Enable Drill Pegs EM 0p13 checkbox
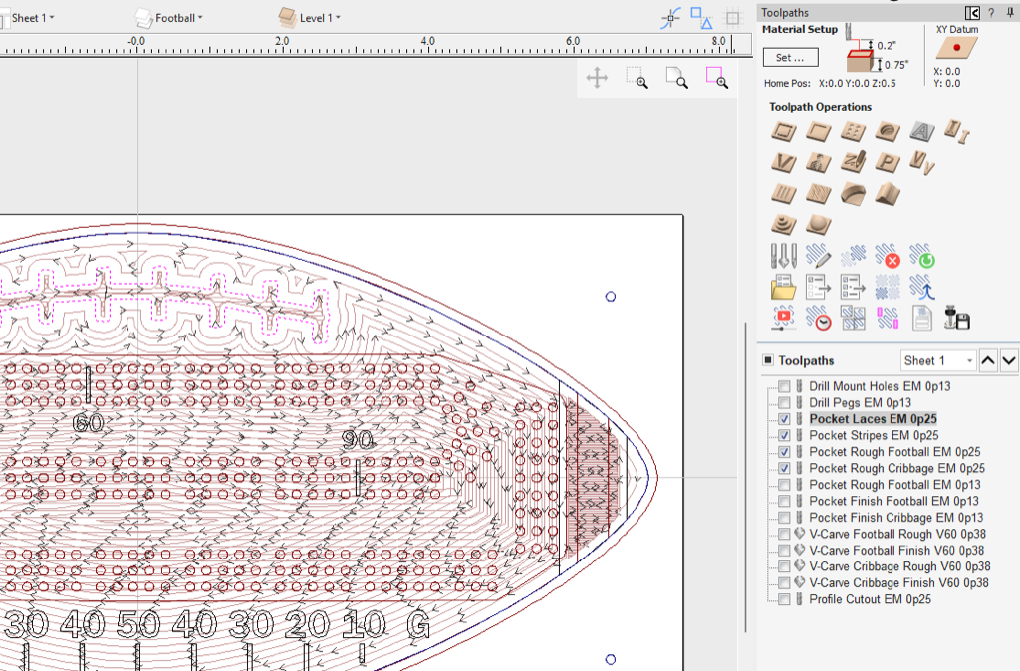The width and height of the screenshot is (1020, 671). tap(785, 402)
